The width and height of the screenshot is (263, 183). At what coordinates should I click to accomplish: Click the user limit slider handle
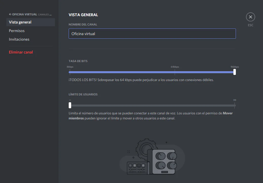(x=70, y=105)
